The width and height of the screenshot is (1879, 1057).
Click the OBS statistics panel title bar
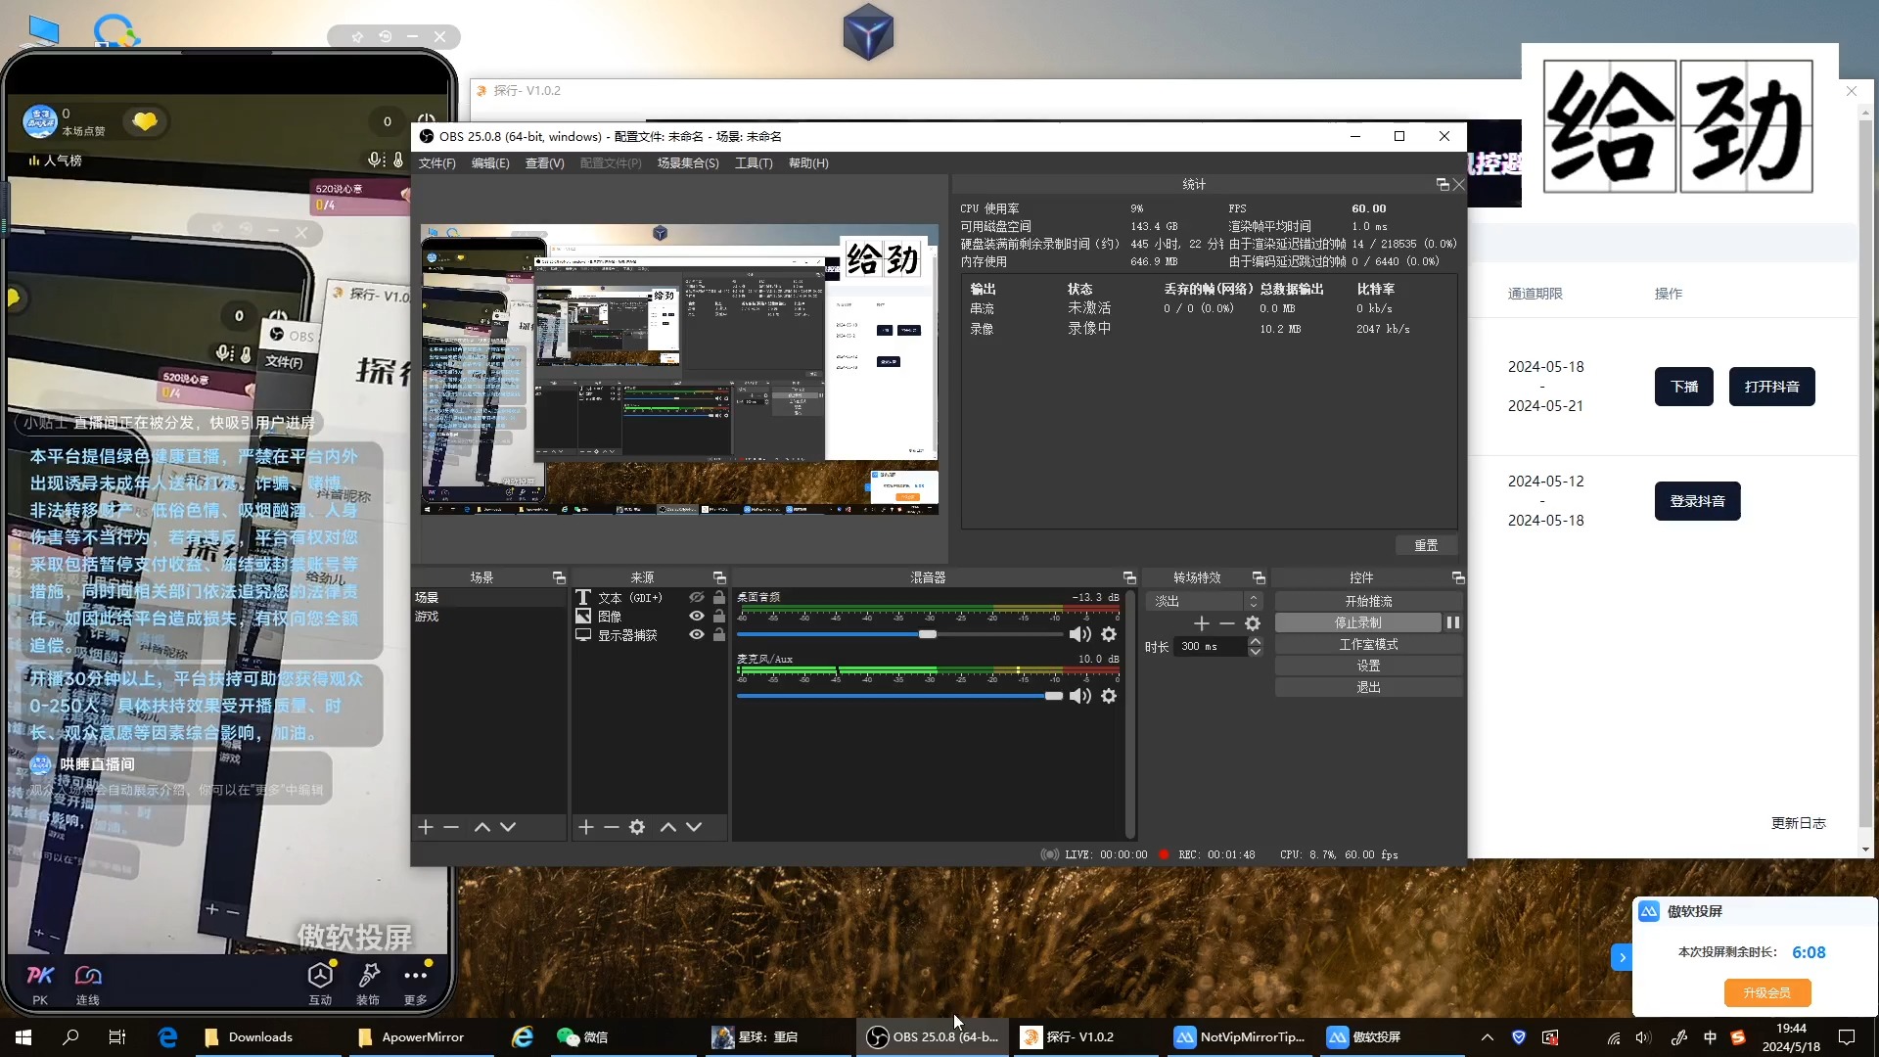coord(1192,185)
